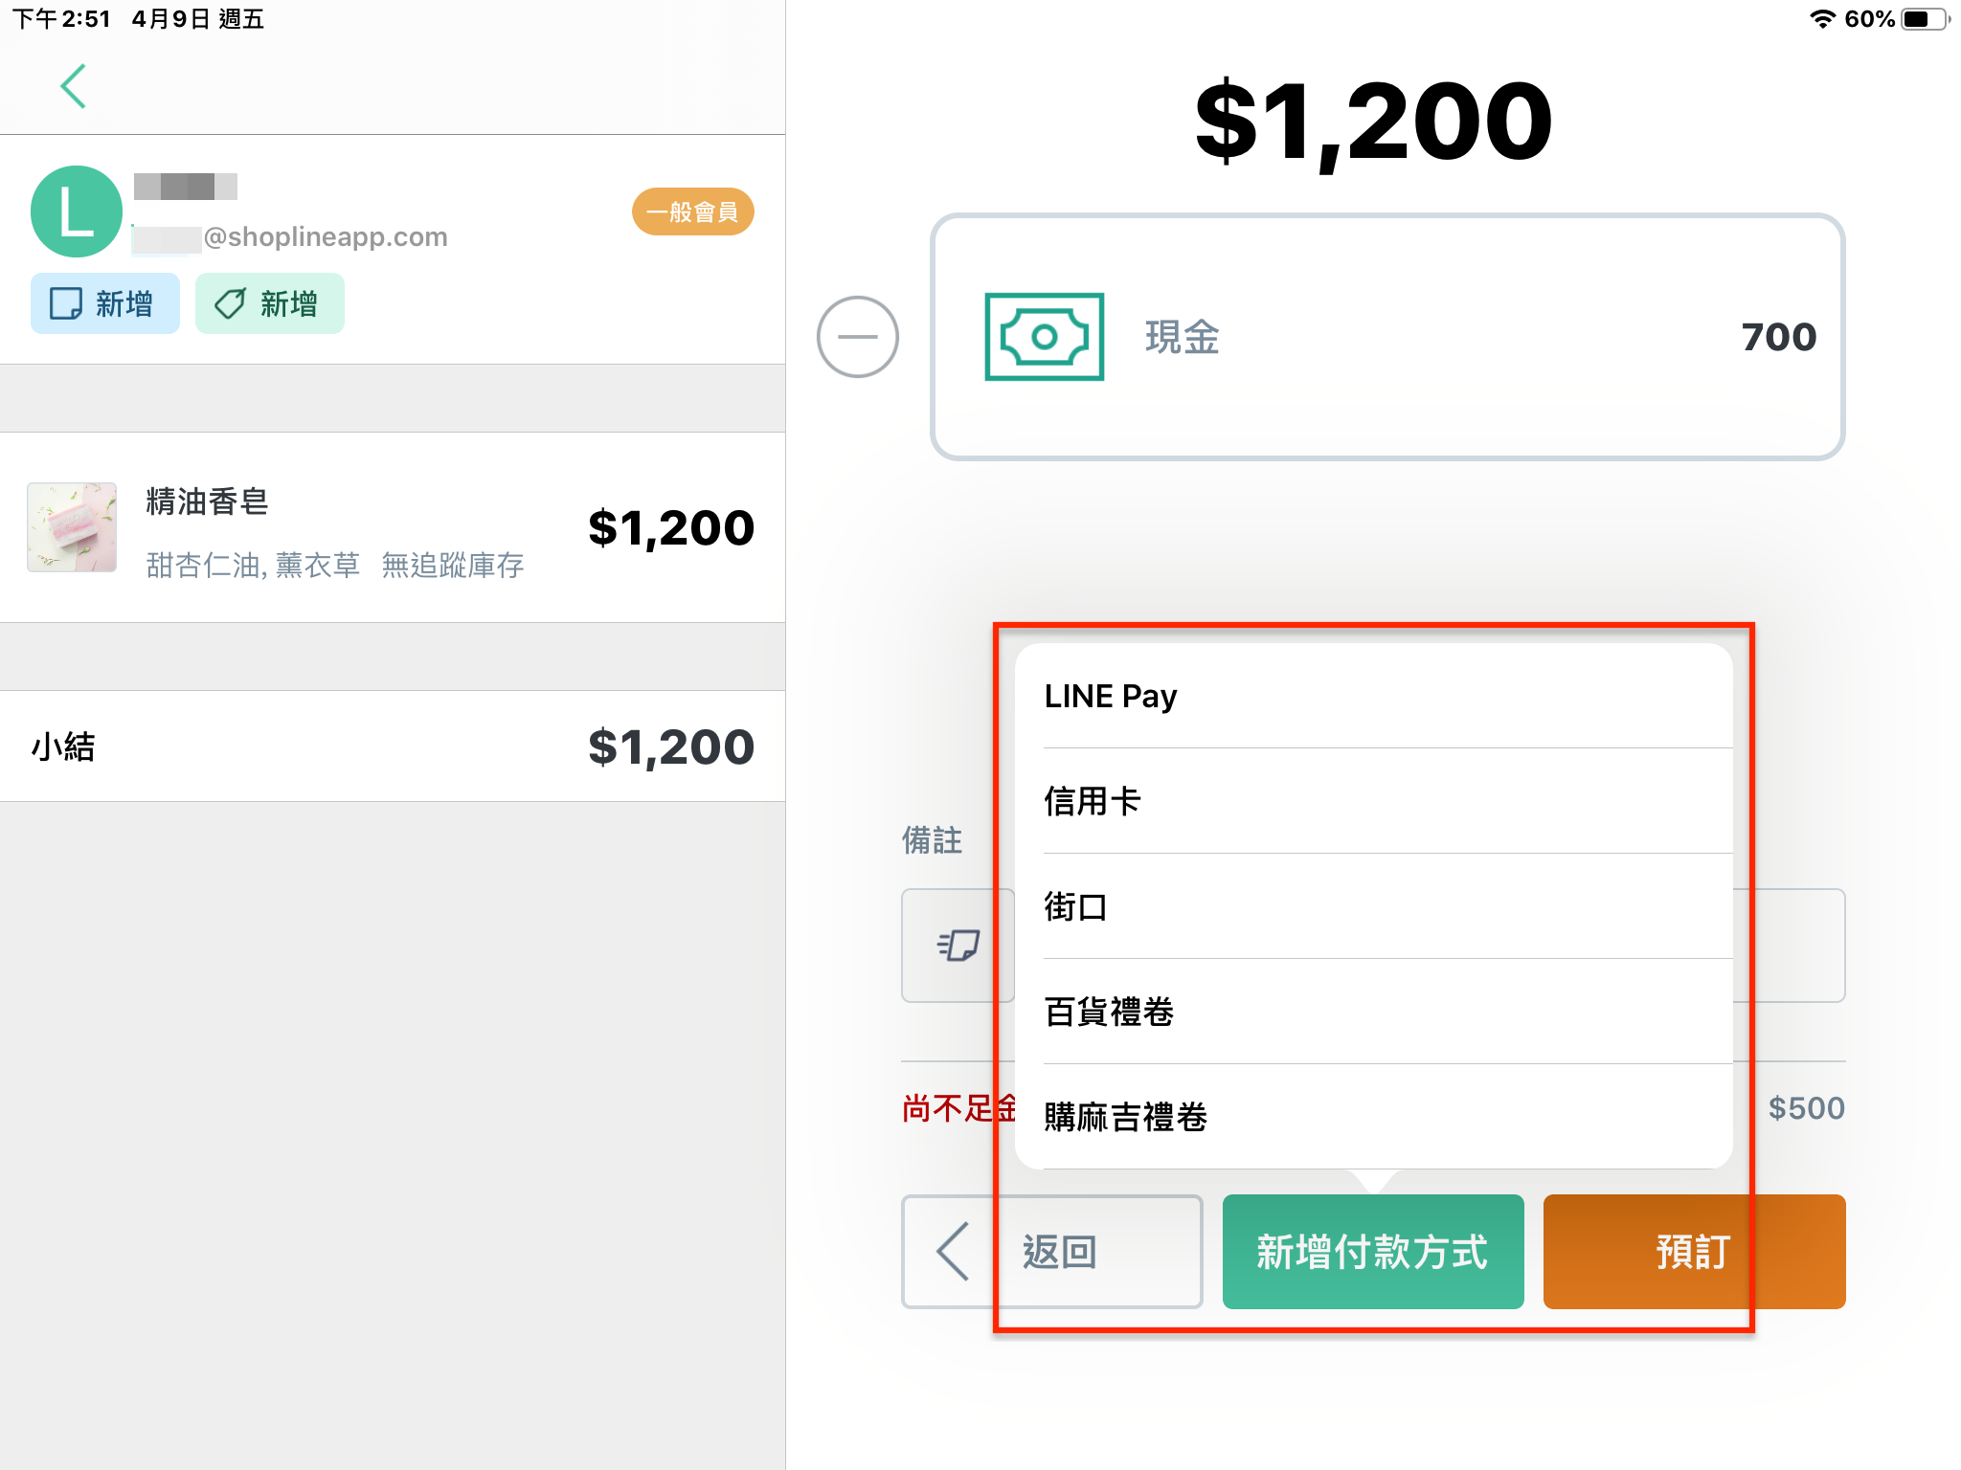The width and height of the screenshot is (1961, 1470).
Task: Open the 新增付款方式 payment dropdown
Action: 1373,1252
